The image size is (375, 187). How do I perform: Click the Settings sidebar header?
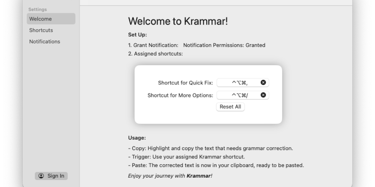[37, 9]
